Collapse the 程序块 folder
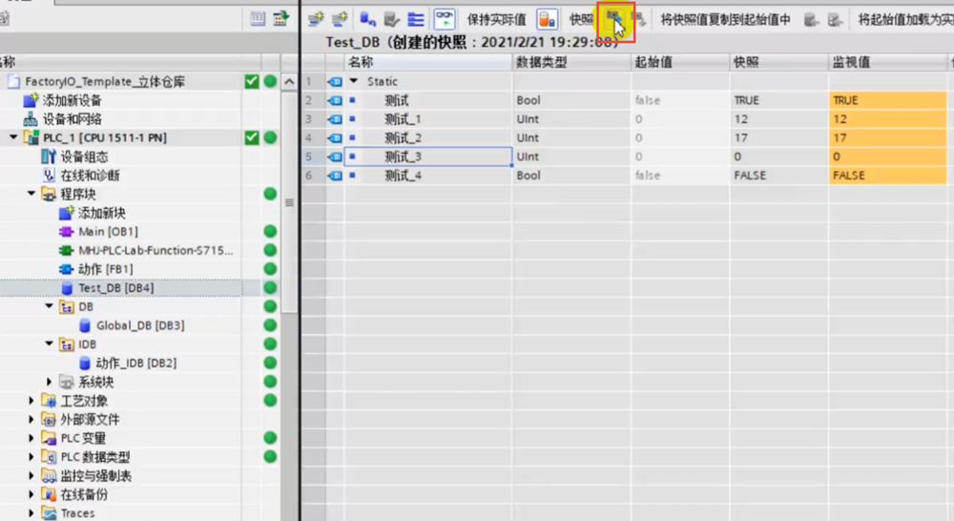The height and width of the screenshot is (521, 954). pos(31,195)
